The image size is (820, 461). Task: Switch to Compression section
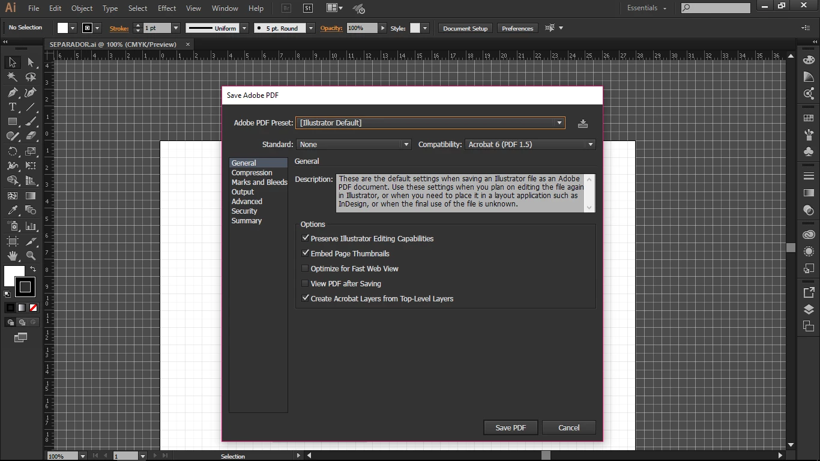click(252, 172)
